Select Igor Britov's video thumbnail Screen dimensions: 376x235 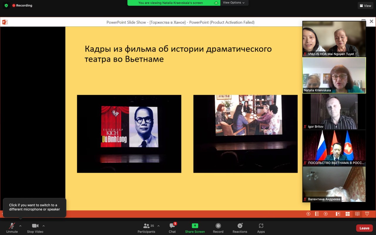[334, 112]
